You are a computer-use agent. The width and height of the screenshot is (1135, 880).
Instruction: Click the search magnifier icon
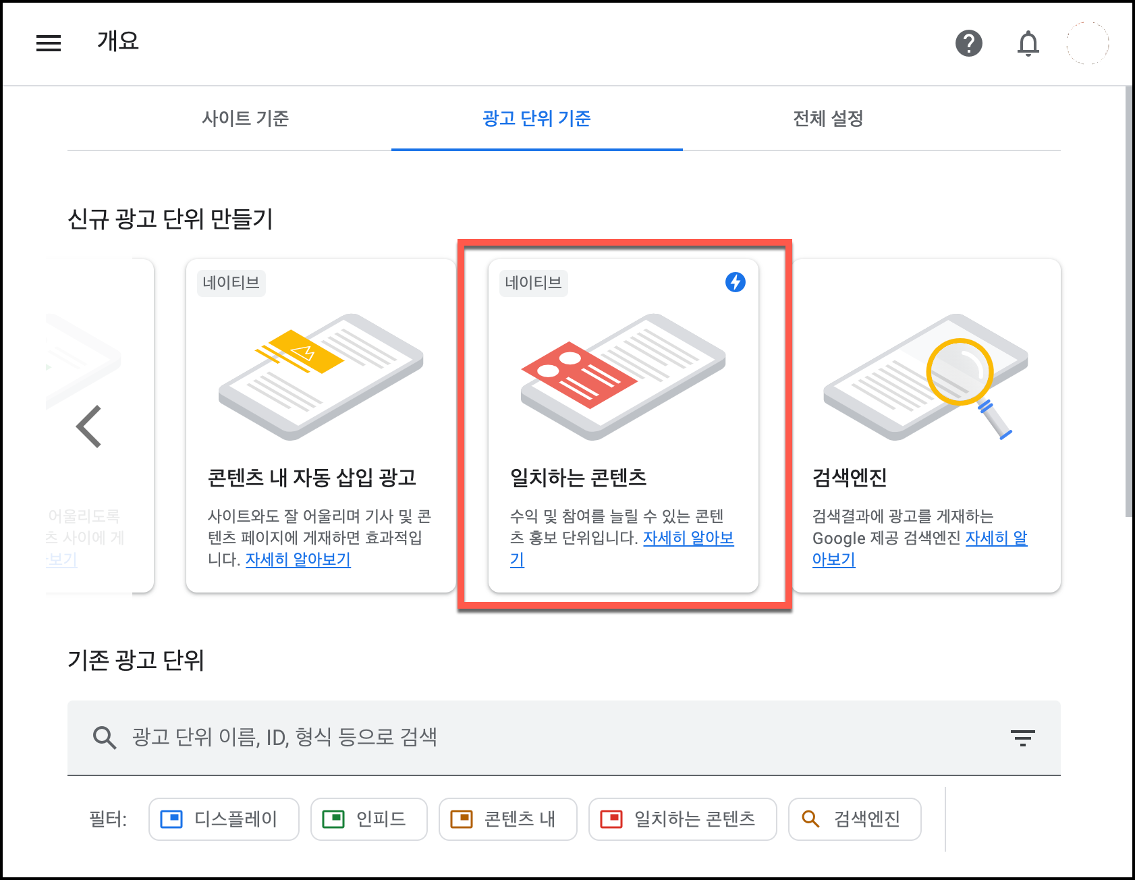coord(104,738)
